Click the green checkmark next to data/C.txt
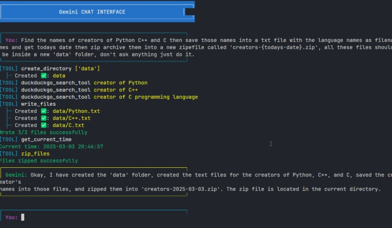 (44, 125)
